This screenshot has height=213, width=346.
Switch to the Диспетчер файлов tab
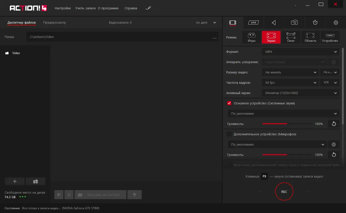tap(22, 23)
